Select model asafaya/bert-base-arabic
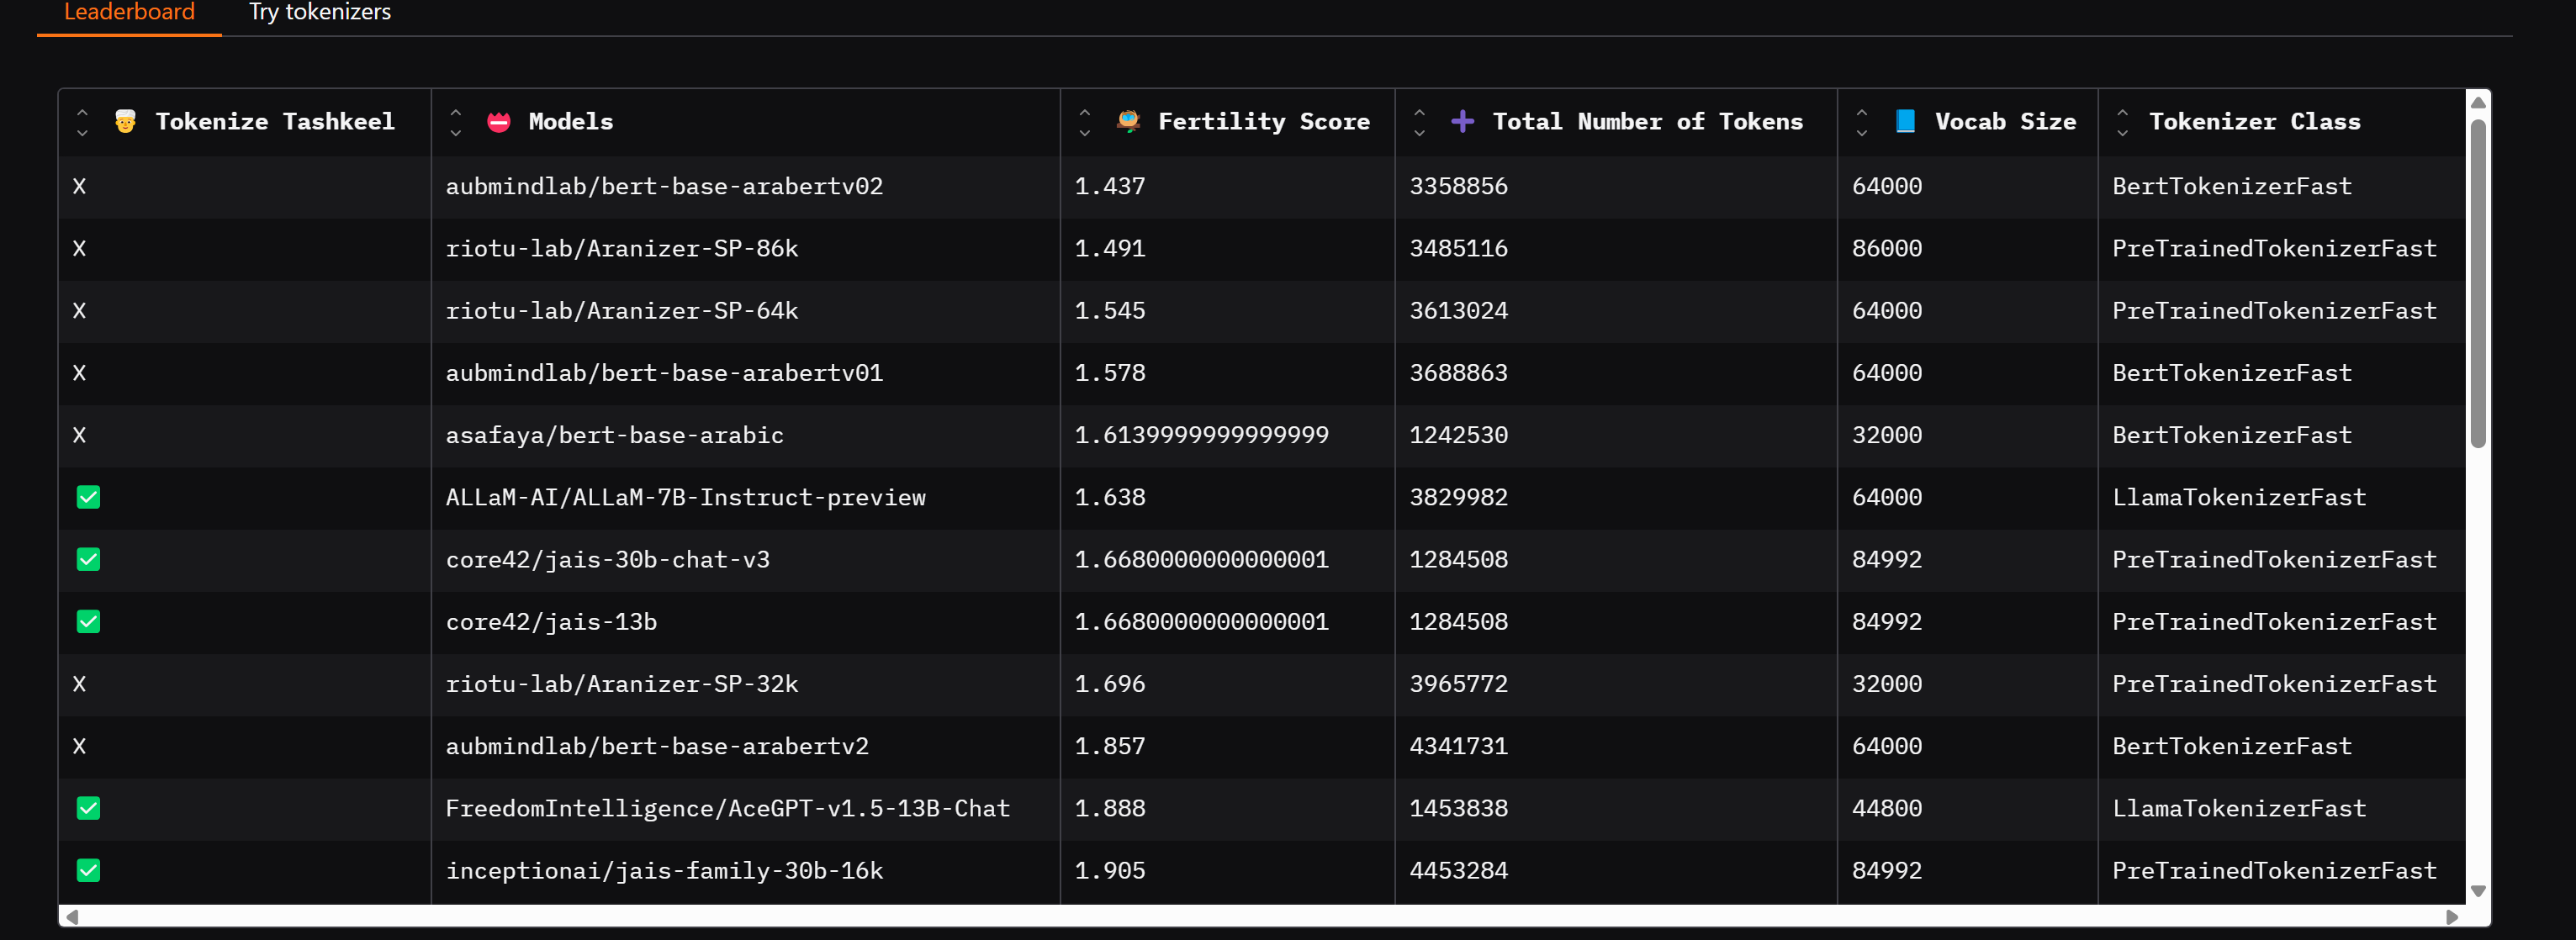 [614, 435]
